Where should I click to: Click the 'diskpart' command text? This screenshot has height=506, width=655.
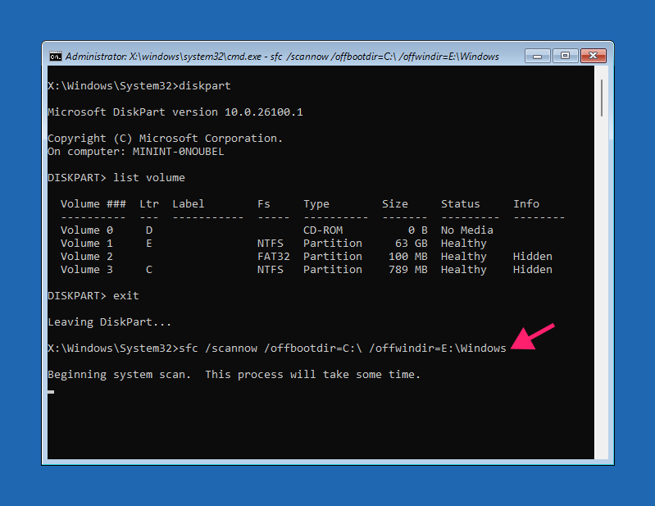click(x=205, y=86)
